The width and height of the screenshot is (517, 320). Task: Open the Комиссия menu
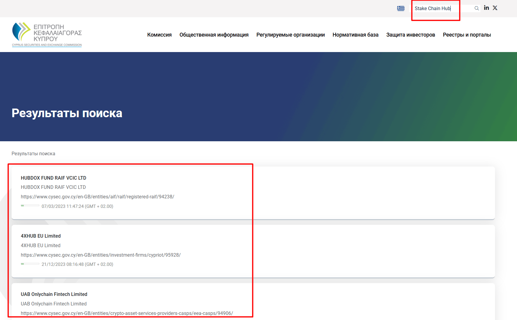[159, 35]
